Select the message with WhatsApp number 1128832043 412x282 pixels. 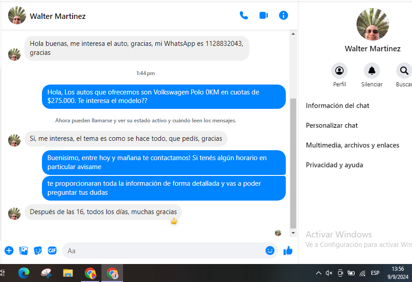coord(137,48)
